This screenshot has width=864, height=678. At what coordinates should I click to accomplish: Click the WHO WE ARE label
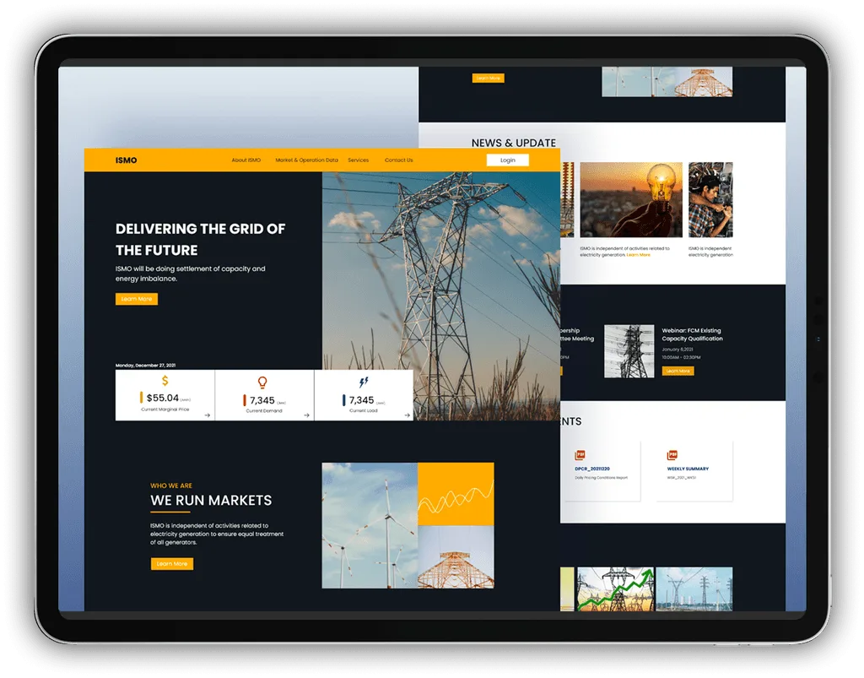[171, 485]
